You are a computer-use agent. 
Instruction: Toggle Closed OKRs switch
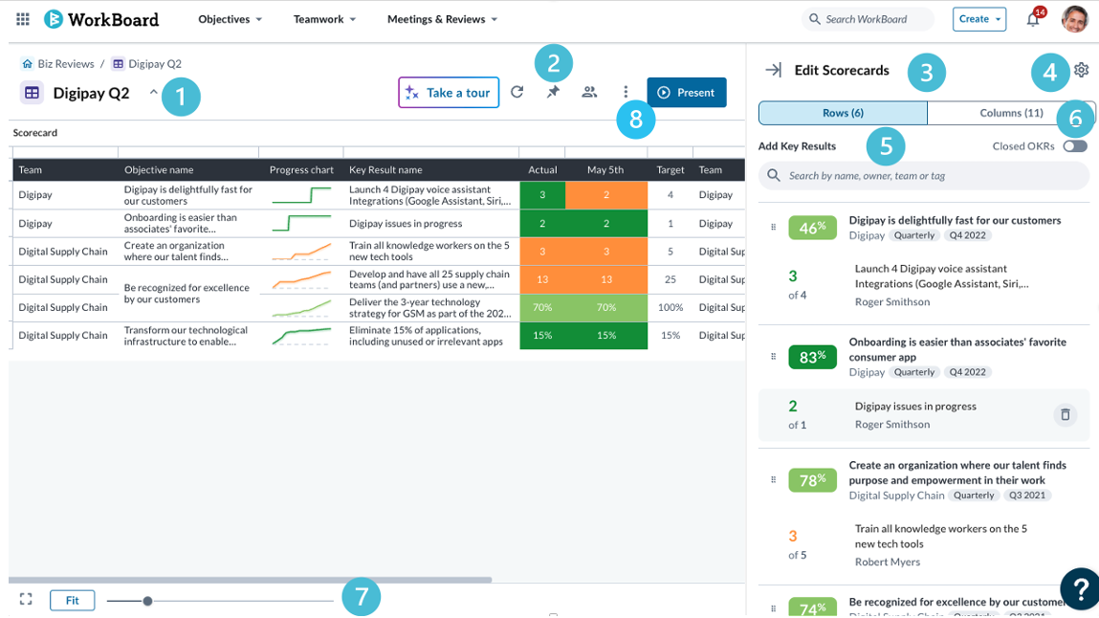(1075, 145)
